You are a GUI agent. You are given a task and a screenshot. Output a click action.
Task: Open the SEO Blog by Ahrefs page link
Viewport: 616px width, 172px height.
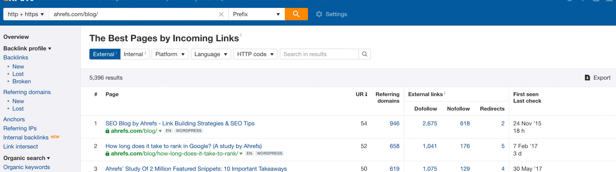coord(180,123)
